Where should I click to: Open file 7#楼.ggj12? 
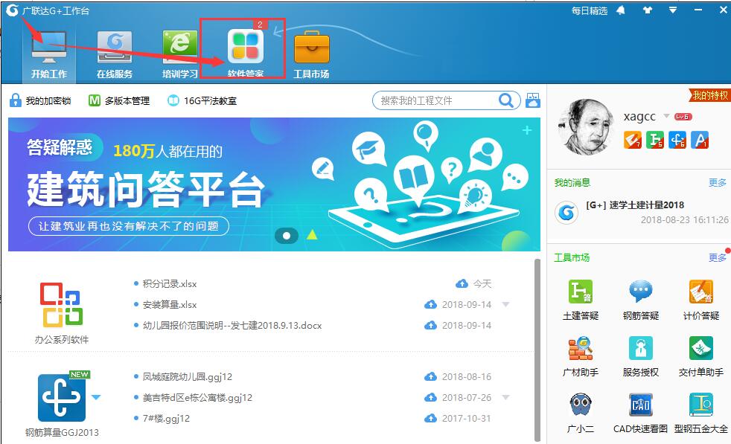coord(166,419)
